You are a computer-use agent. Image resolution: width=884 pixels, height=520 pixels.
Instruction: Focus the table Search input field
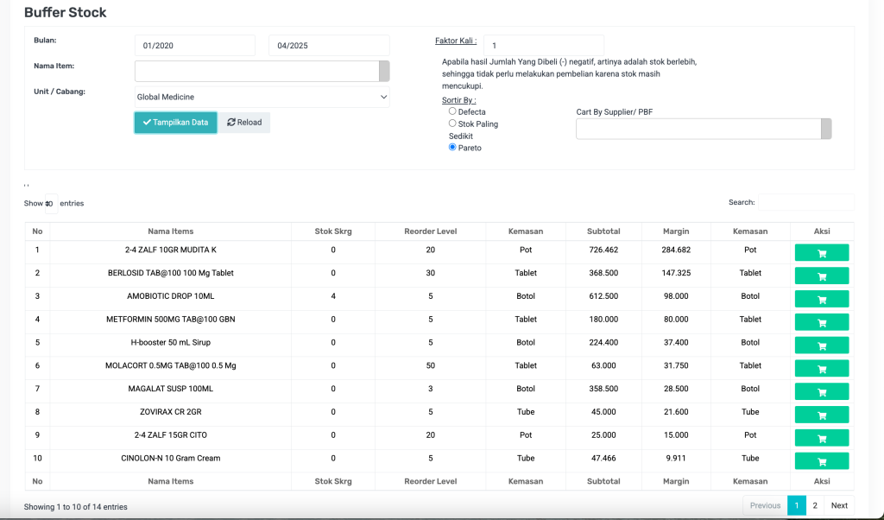tap(805, 202)
